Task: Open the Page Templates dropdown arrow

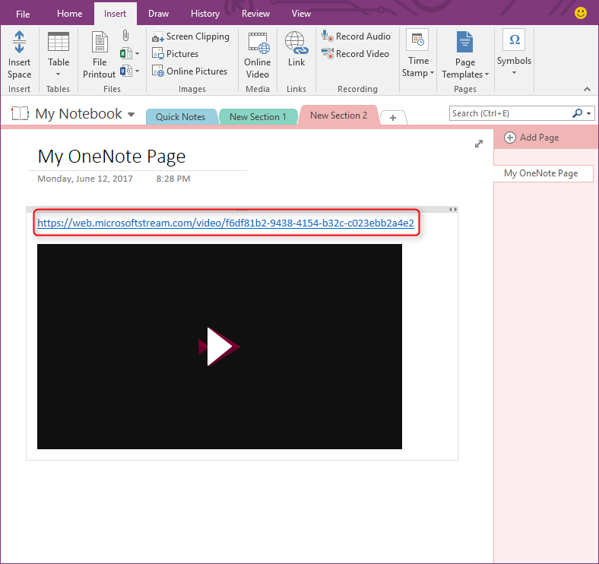Action: 486,74
